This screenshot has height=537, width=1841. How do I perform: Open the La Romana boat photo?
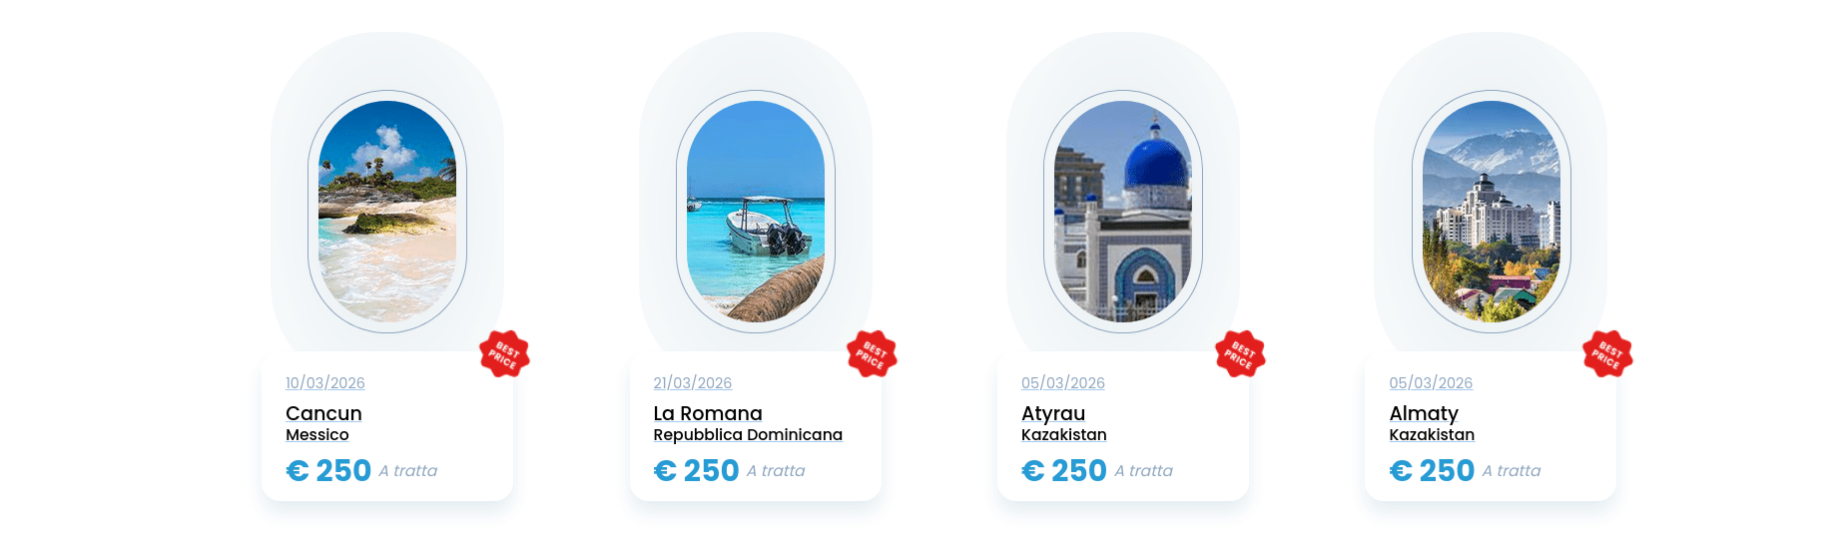click(x=756, y=212)
